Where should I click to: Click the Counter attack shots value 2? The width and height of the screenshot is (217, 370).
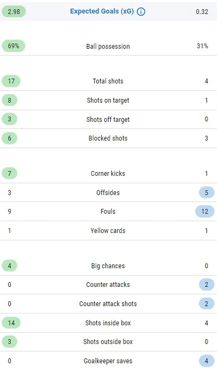(x=207, y=304)
